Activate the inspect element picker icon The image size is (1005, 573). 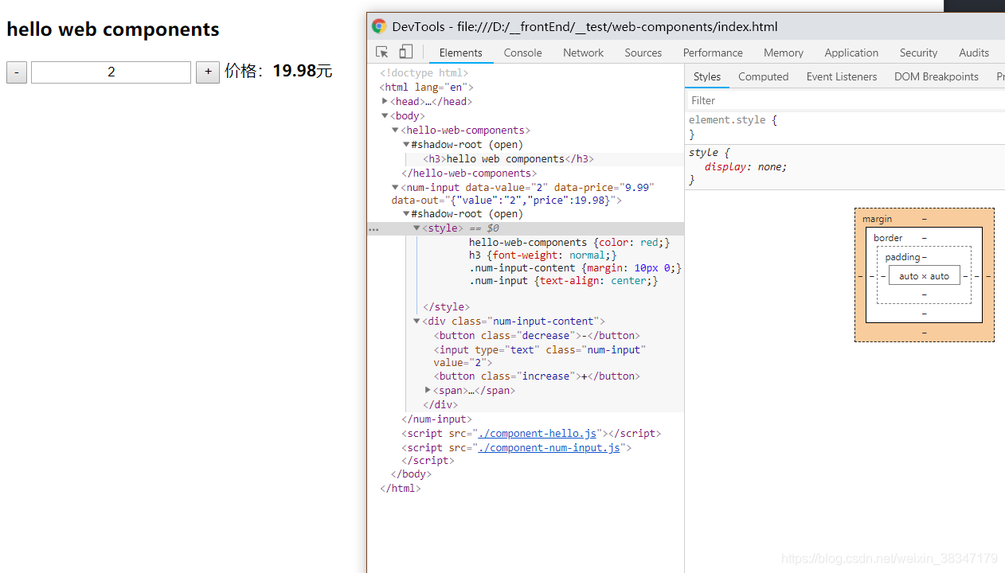pyautogui.click(x=382, y=53)
